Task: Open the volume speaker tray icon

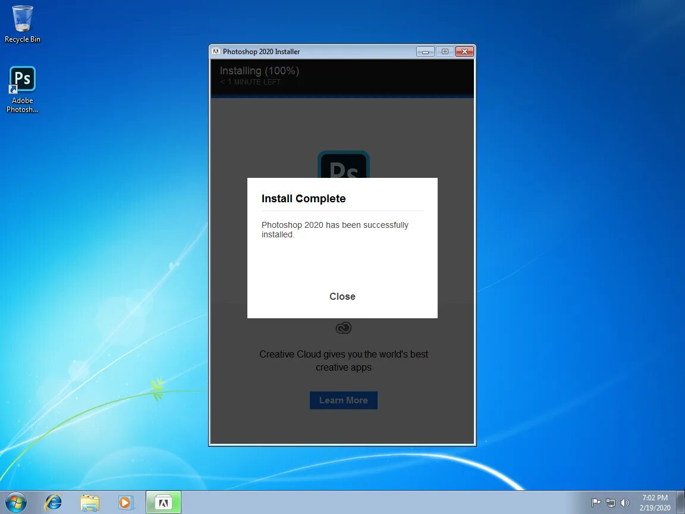Action: [x=625, y=503]
